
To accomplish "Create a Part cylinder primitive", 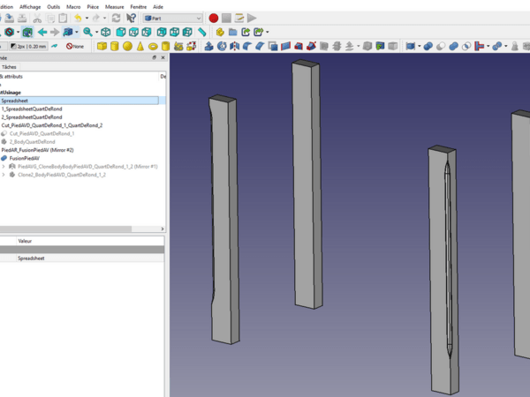I will [117, 46].
